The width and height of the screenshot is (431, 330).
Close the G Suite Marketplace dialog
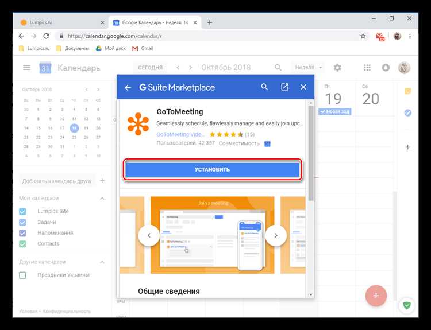pos(303,87)
